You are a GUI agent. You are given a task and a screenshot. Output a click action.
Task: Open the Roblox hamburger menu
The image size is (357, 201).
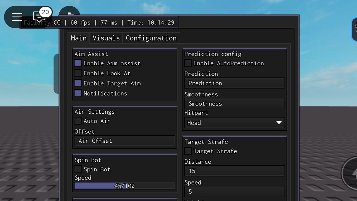17,17
